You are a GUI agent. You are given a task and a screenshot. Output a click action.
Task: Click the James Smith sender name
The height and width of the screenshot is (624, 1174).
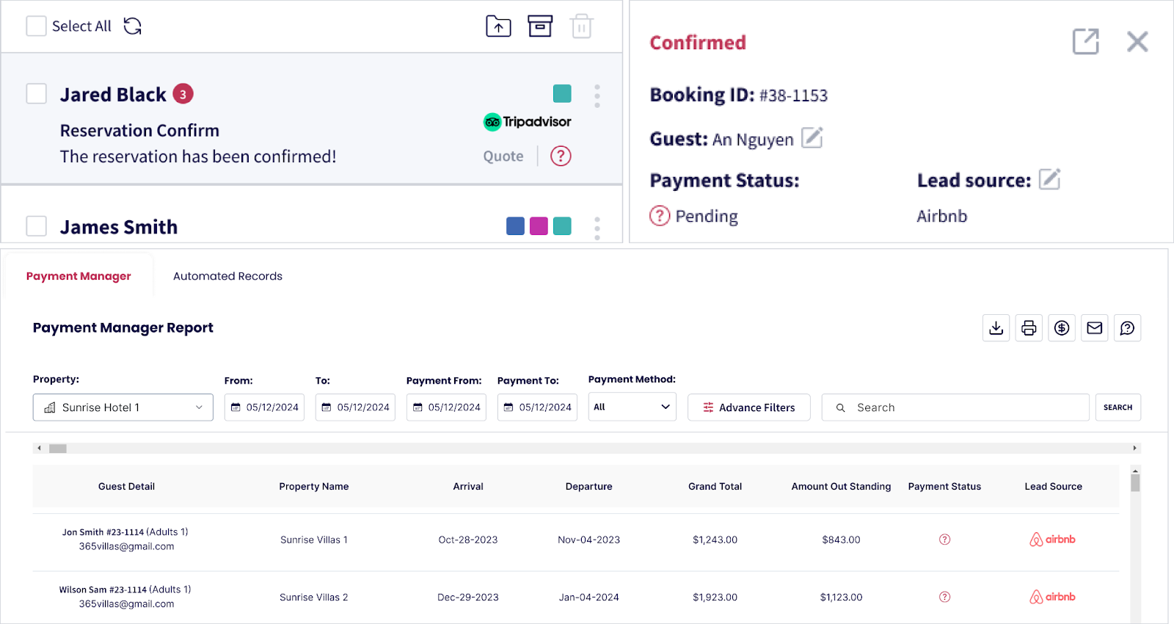(119, 227)
